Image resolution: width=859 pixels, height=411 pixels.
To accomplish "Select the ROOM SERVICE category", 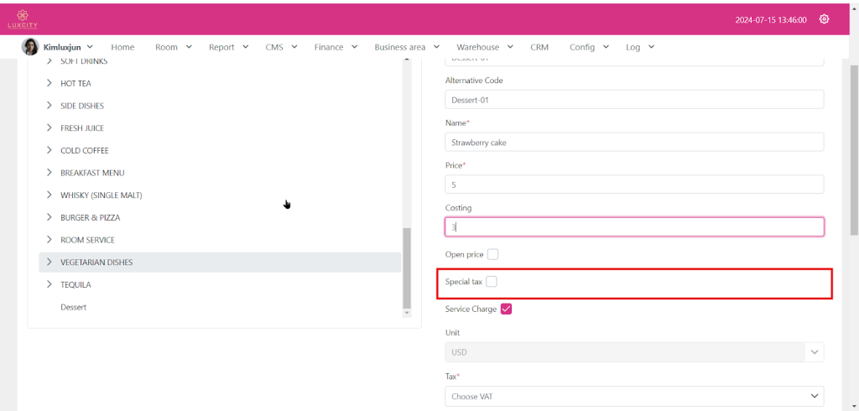I will [87, 240].
